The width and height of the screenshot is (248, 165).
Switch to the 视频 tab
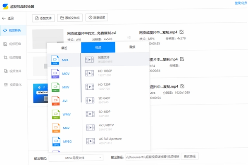(x=98, y=47)
